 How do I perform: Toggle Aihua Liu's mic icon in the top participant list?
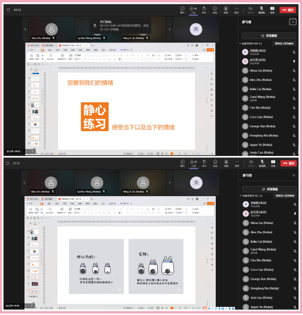click(x=294, y=70)
